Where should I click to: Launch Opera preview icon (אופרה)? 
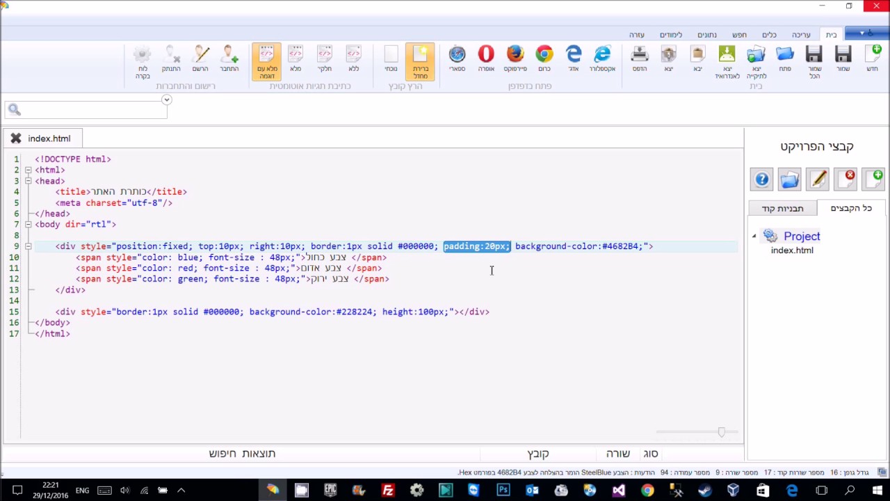[486, 58]
